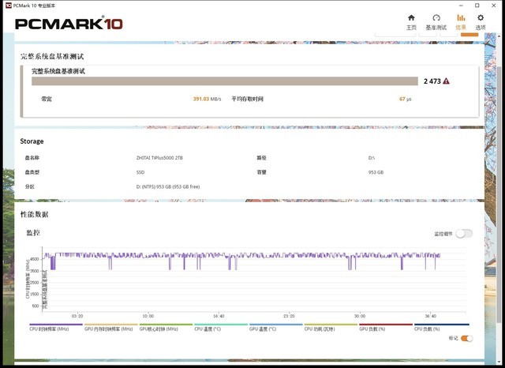Click the partition text D: (NTFS) 953 GB

[x=168, y=186]
